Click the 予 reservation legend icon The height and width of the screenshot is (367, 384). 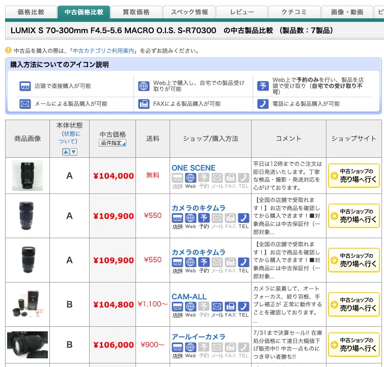tap(263, 86)
